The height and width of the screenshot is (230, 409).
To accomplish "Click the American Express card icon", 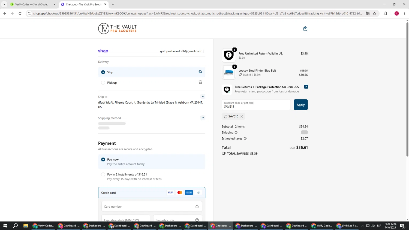I will (x=189, y=193).
